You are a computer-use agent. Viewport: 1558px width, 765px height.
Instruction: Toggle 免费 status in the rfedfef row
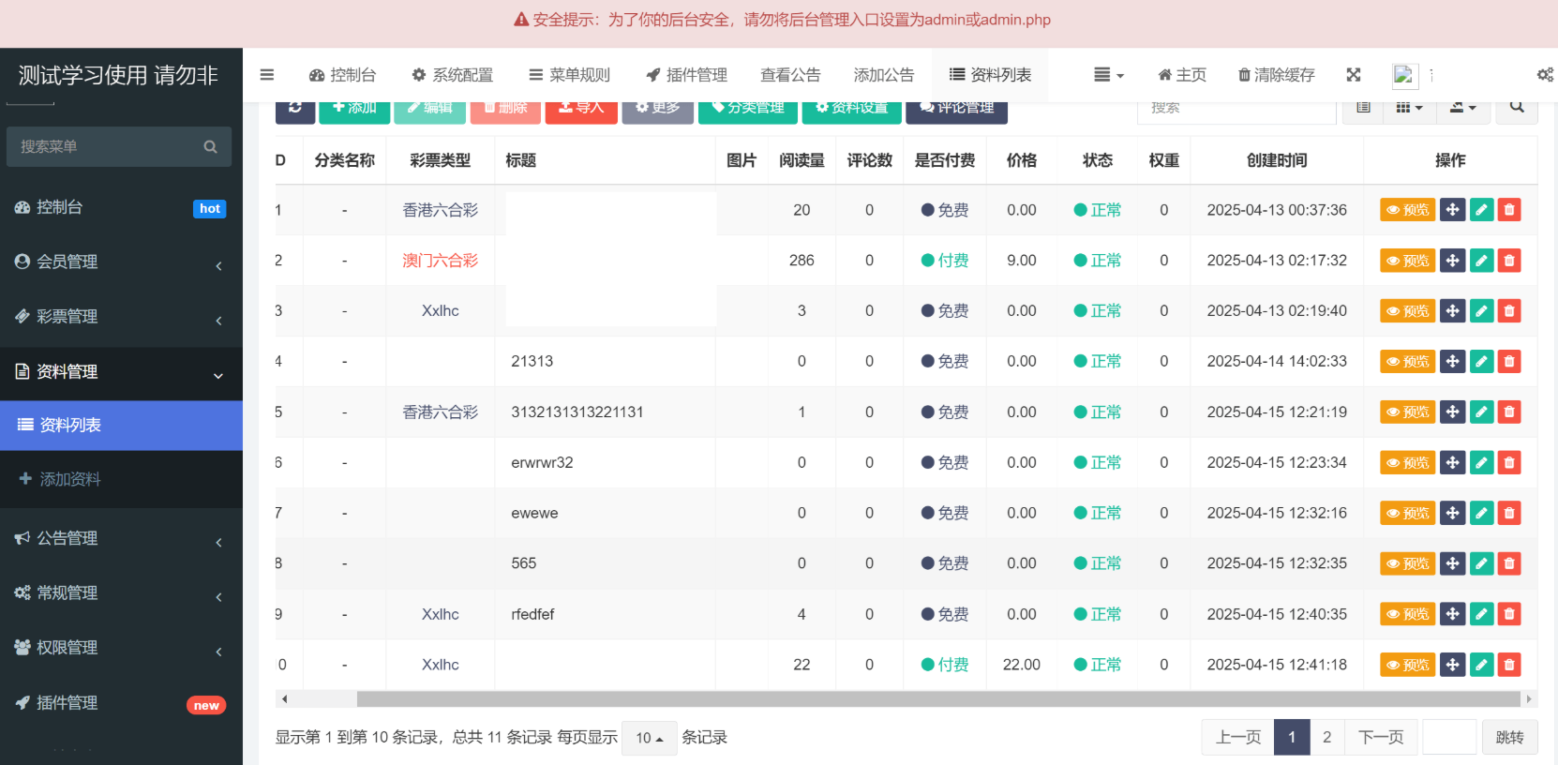coord(945,615)
